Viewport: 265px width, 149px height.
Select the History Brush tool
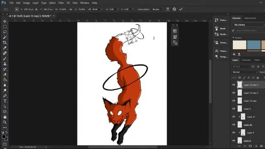click(5, 69)
